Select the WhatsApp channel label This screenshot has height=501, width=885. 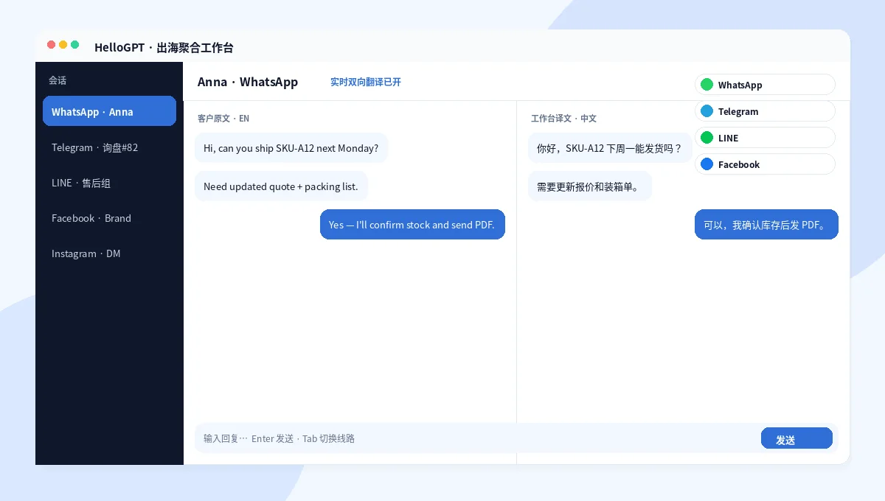point(740,85)
